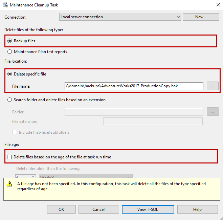The image size is (223, 220).
Task: Open Help for this dialog
Action: pos(197,210)
